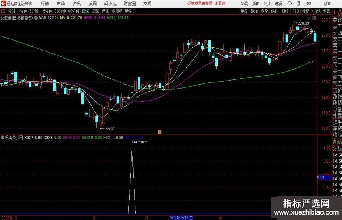342x220 pixels.
Task: Click the MA10: 221.70 label
Action: point(71,18)
